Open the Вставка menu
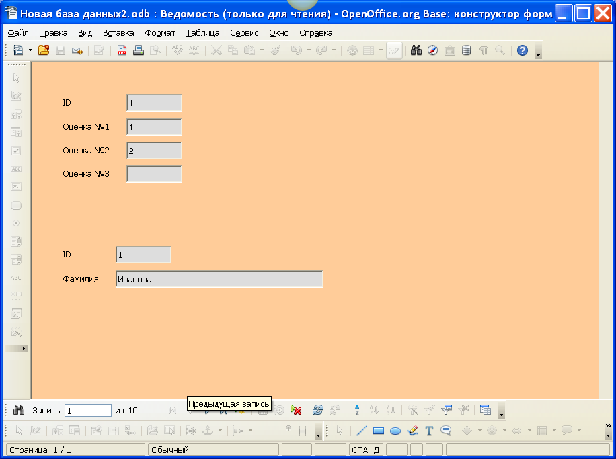This screenshot has height=459, width=616. click(118, 33)
